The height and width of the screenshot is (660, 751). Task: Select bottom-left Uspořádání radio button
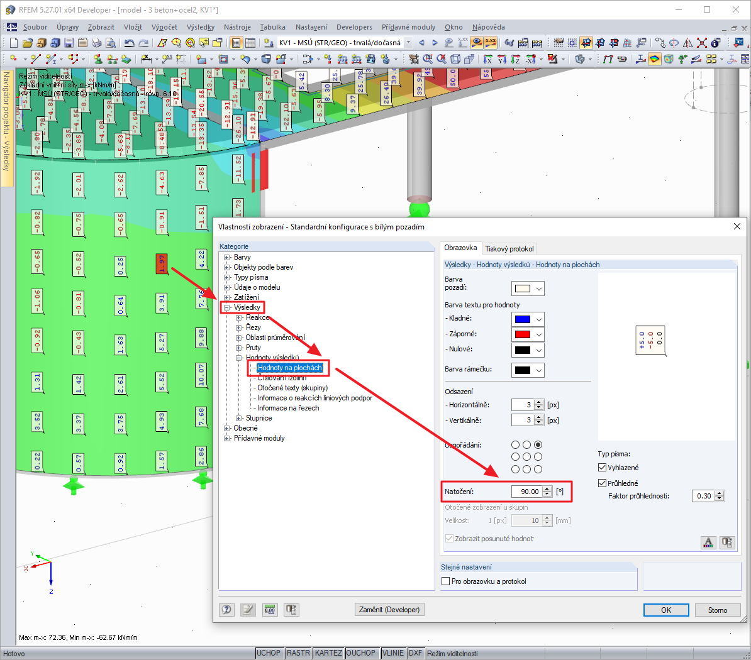click(515, 469)
